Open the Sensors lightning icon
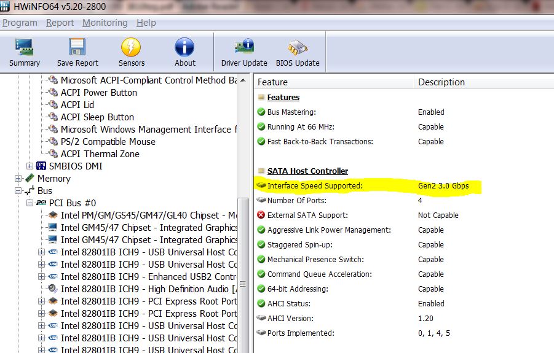Screen dimensions: 554x353 [x=131, y=47]
